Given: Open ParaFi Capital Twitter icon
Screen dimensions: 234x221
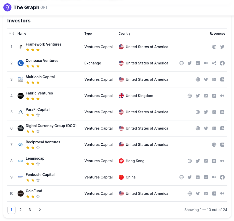Looking at the screenshot, I should click(x=206, y=112).
